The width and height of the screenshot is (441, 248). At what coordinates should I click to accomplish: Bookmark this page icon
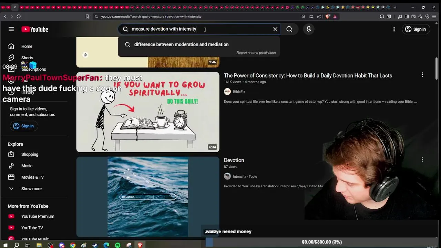[87, 17]
